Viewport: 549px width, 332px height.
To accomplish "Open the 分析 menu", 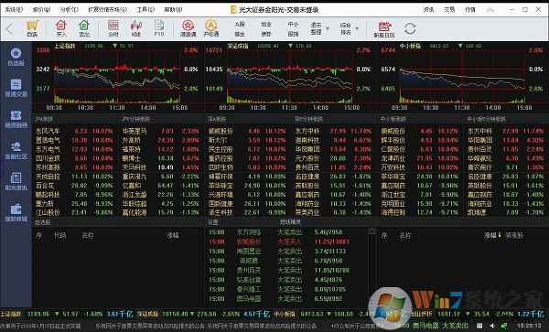I will pos(70,9).
